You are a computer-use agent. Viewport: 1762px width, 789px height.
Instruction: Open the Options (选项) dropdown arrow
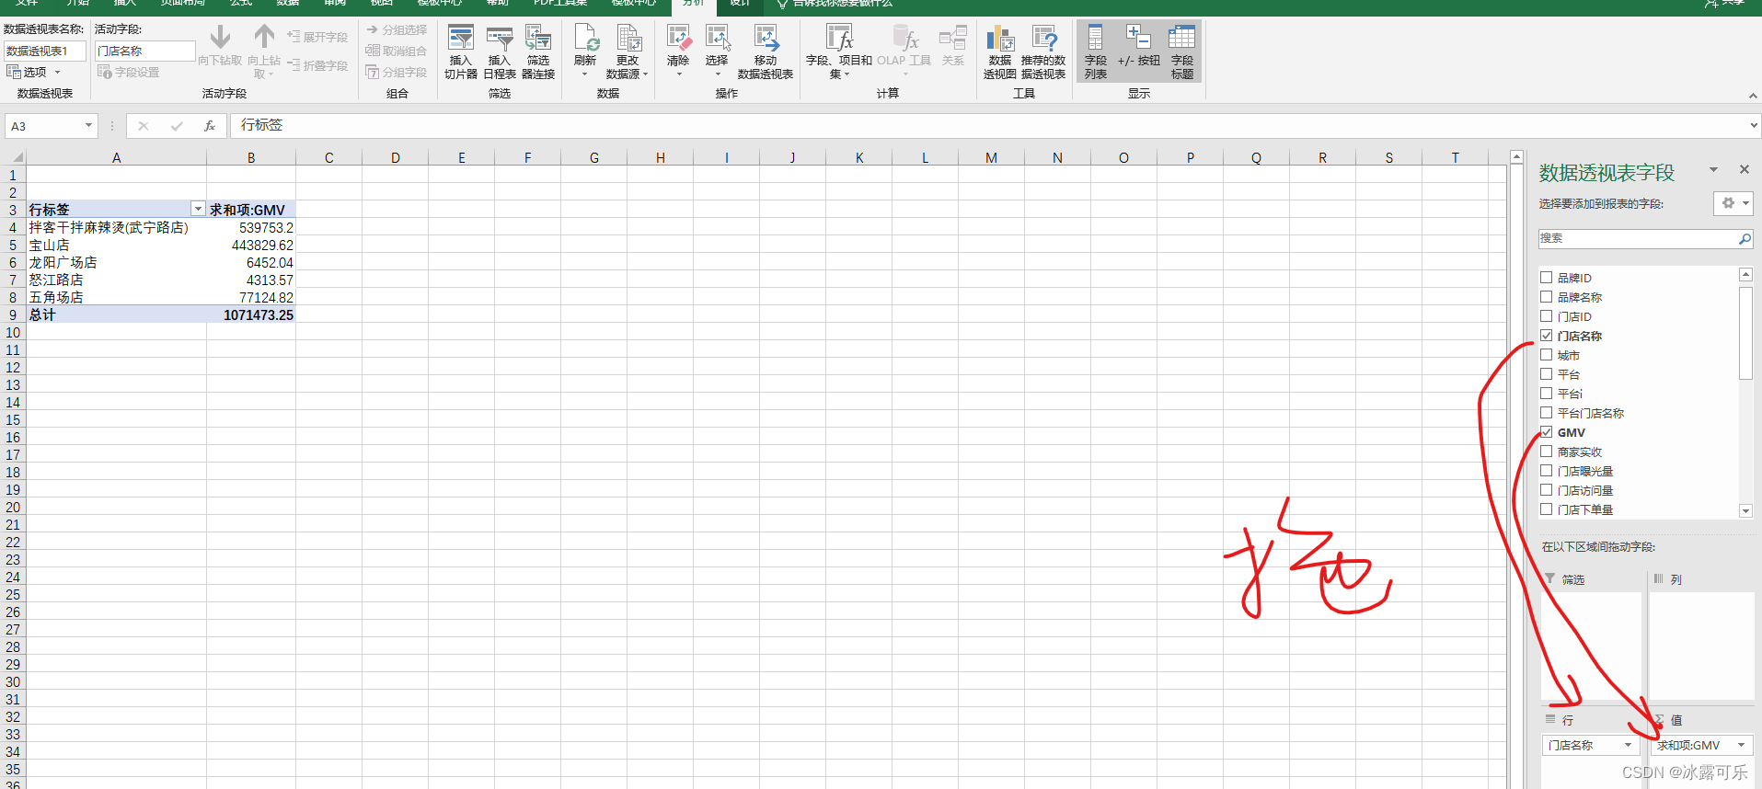coord(57,72)
